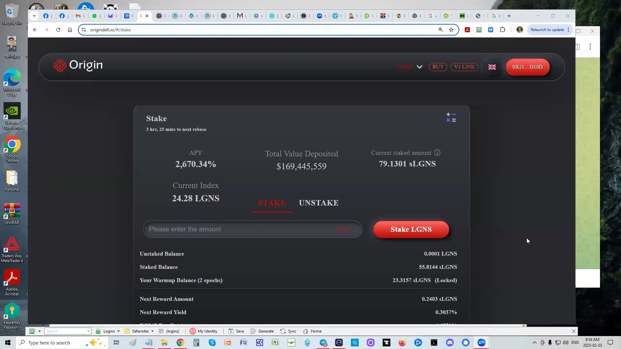The height and width of the screenshot is (349, 621).
Task: Reload the page
Action: tap(58, 30)
